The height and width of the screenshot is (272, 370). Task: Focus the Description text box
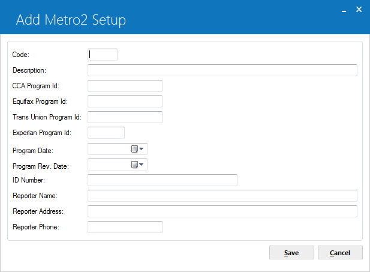pos(222,70)
